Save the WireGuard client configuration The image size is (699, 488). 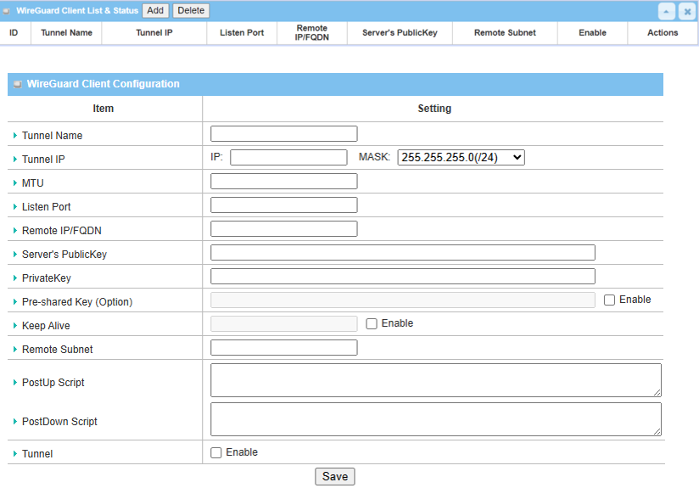point(334,477)
